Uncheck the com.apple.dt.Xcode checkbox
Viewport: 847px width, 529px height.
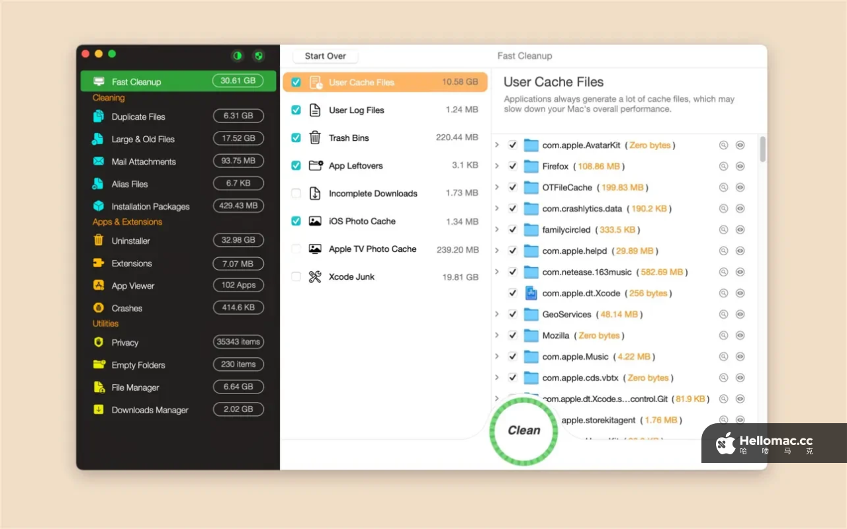click(512, 293)
